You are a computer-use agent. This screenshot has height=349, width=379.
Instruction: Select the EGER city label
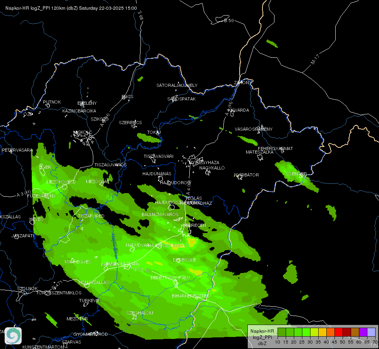[45, 167]
